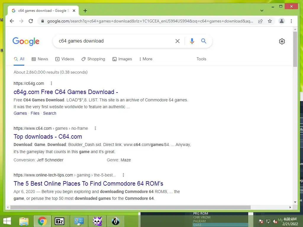Open the network tray icon

[x=268, y=221]
